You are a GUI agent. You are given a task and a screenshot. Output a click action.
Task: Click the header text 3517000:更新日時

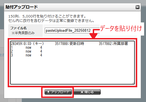click(x=69, y=43)
